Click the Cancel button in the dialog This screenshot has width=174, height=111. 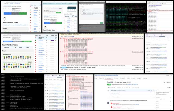[98, 23]
